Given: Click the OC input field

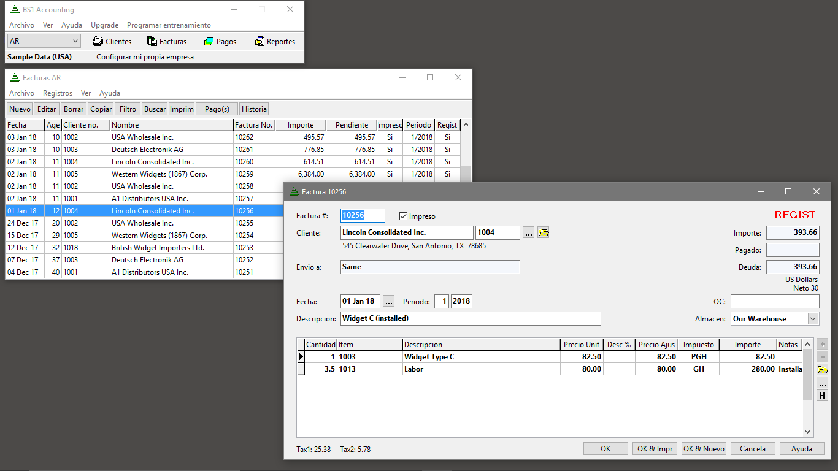Looking at the screenshot, I should 775,302.
